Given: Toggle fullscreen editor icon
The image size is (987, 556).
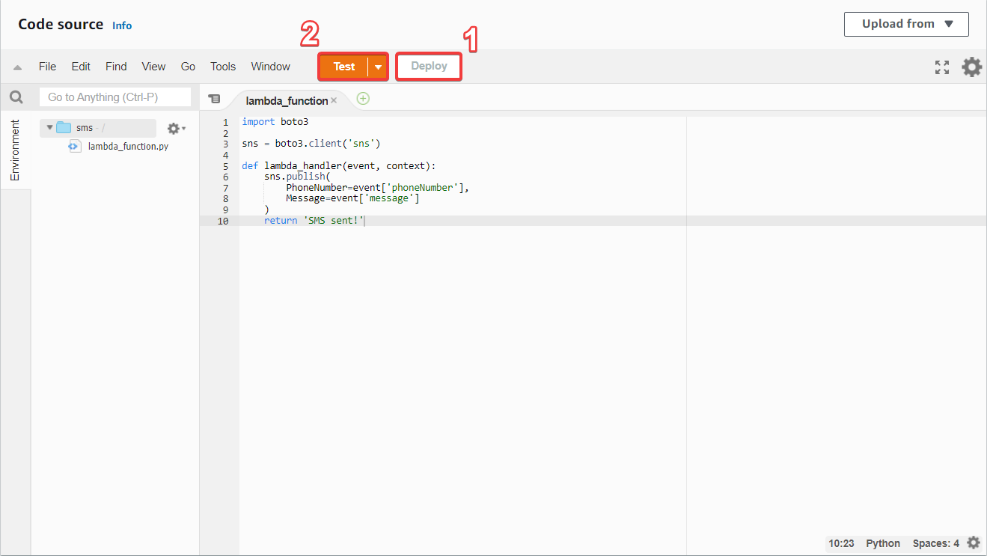Looking at the screenshot, I should point(942,67).
